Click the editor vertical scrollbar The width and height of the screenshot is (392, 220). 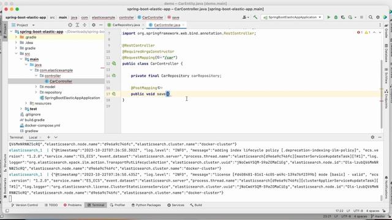click(x=381, y=94)
